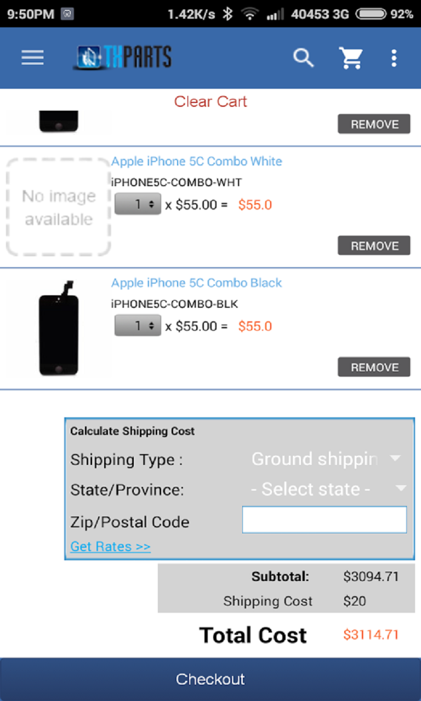Screen dimensions: 421x701
Task: Remove Apple iPhone 5C Combo White
Action: click(374, 246)
